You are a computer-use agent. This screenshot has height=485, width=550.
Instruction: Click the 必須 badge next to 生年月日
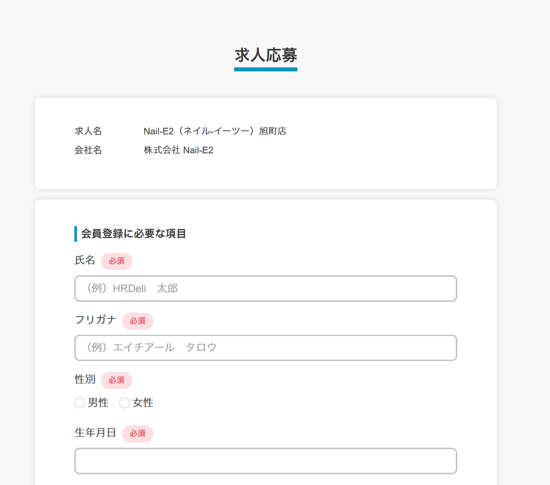[x=138, y=434]
